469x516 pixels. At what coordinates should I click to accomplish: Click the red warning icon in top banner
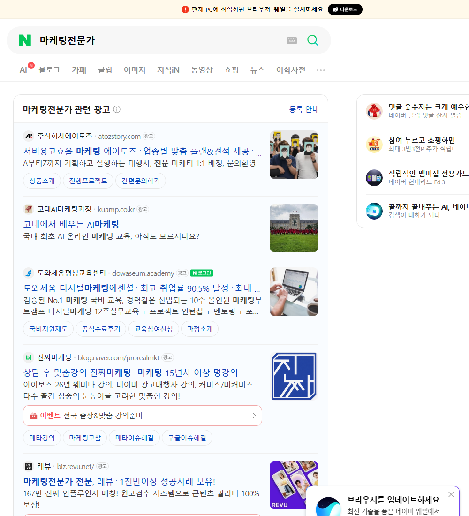[x=185, y=9]
